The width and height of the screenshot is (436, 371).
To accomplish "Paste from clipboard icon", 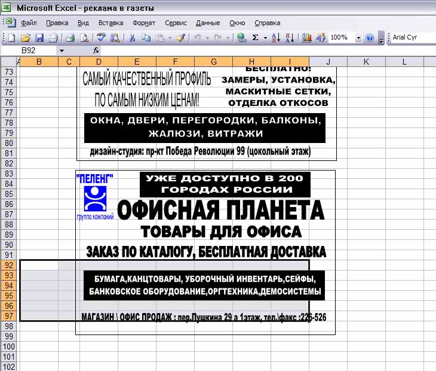I will coord(160,38).
